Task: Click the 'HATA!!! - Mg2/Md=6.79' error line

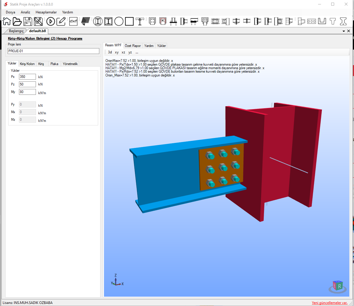Action: (185, 68)
